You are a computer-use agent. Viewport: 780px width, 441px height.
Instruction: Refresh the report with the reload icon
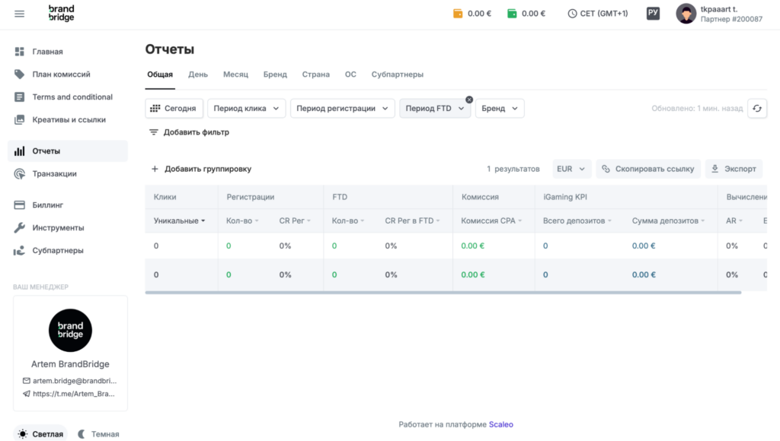point(757,108)
